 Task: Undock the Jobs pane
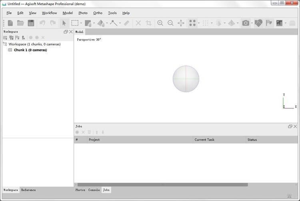[x=290, y=126]
